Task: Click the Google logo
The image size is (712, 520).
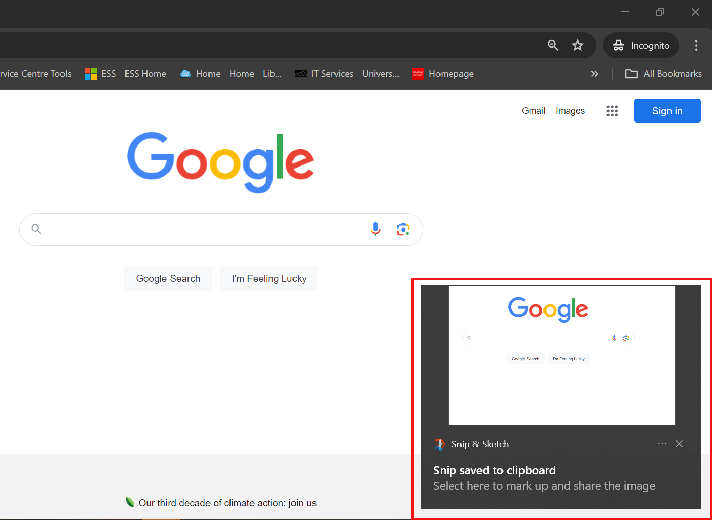Action: (220, 162)
